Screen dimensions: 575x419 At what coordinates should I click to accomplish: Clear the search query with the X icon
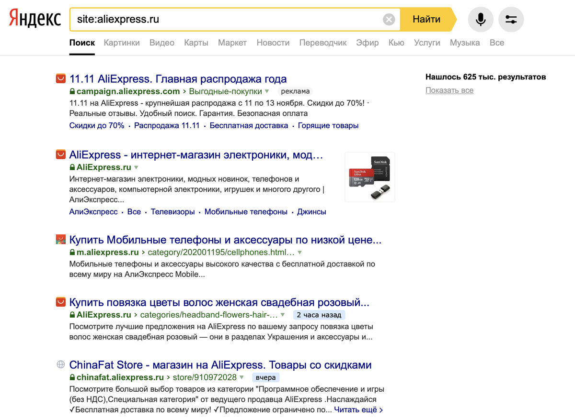[389, 20]
